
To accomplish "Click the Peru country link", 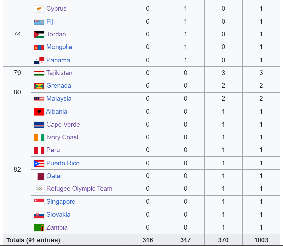I will click(53, 150).
